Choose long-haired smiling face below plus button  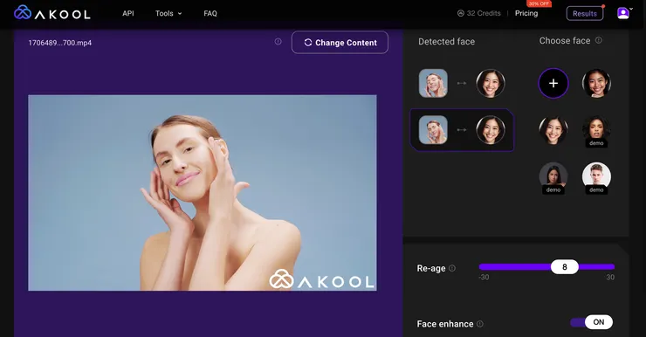(x=553, y=131)
